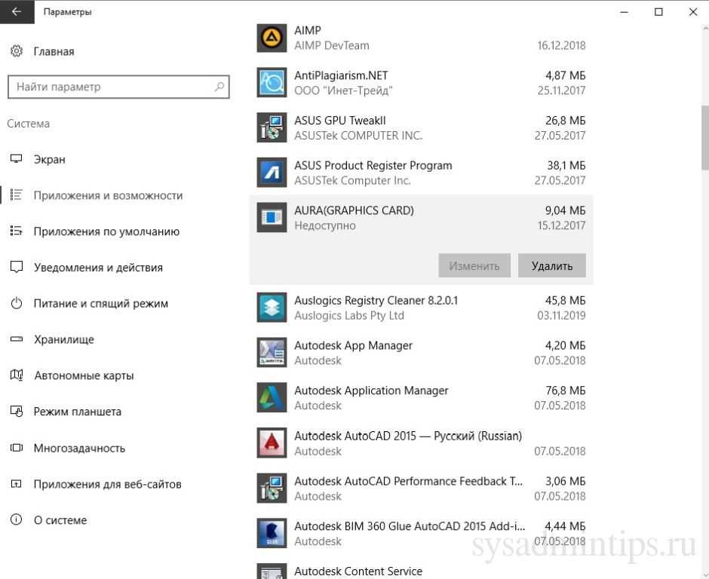Image resolution: width=709 pixels, height=579 pixels.
Task: Go to Главная settings home
Action: (x=54, y=51)
